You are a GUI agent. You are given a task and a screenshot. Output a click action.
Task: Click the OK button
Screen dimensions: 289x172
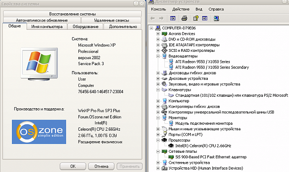pyautogui.click(x=73, y=166)
